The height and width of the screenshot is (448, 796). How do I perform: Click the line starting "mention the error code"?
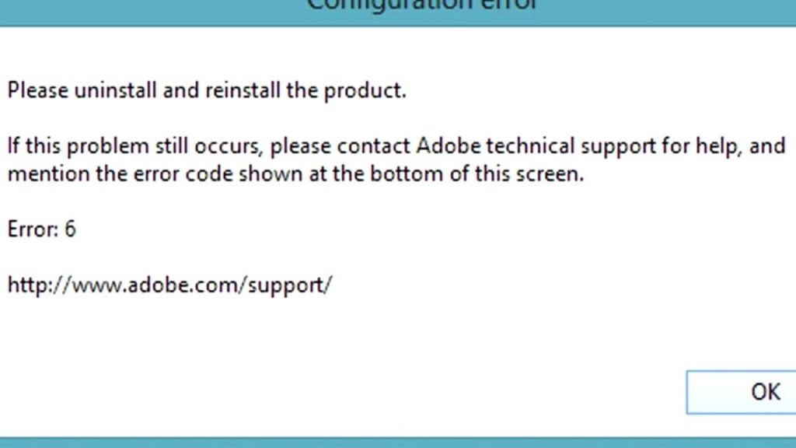tap(295, 173)
